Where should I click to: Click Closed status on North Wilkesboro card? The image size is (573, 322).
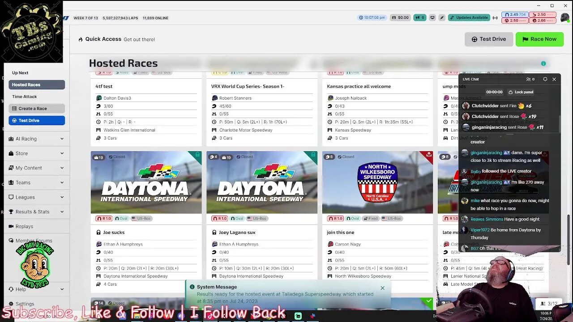coord(346,157)
